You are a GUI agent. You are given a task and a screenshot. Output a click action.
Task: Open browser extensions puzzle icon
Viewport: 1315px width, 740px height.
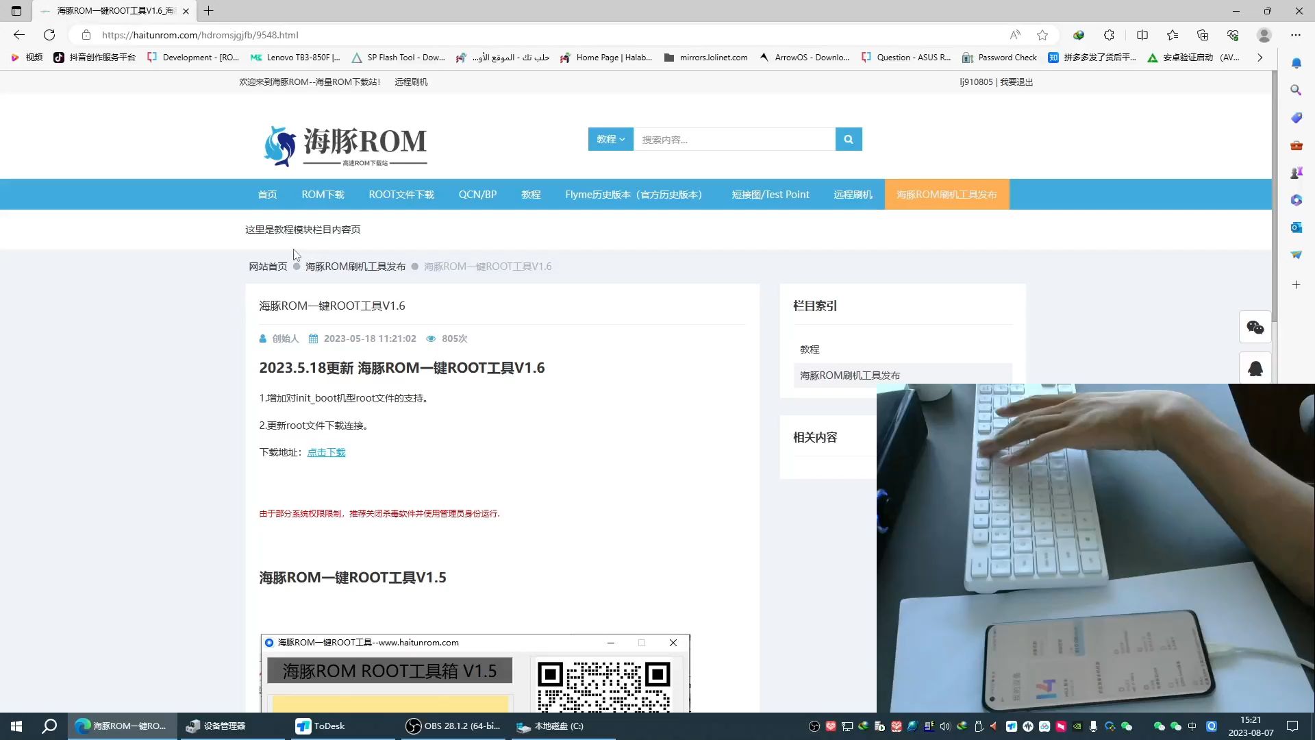[1109, 35]
